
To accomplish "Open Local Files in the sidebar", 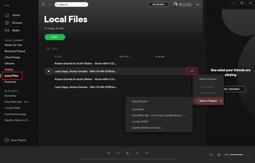I will [11, 76].
